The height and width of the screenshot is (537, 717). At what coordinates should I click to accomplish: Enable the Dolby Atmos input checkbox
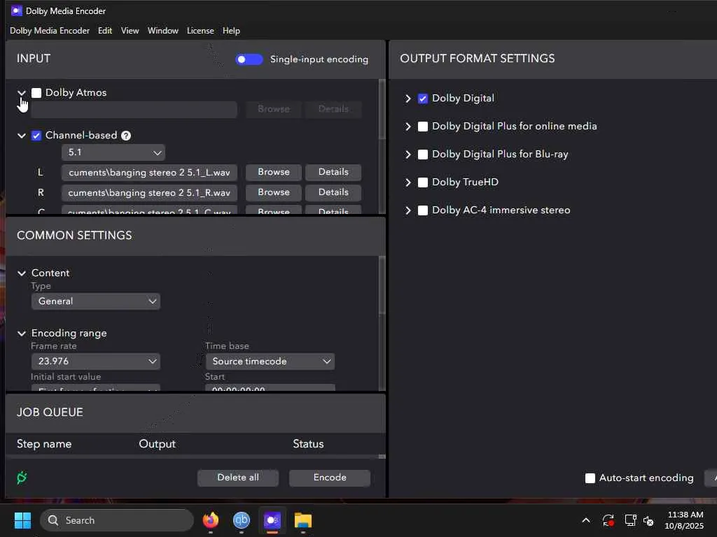pyautogui.click(x=36, y=93)
